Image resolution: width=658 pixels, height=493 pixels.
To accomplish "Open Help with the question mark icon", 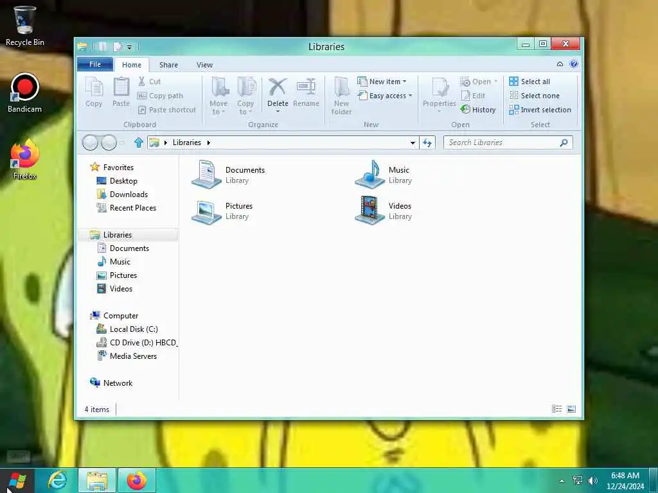I will 574,64.
